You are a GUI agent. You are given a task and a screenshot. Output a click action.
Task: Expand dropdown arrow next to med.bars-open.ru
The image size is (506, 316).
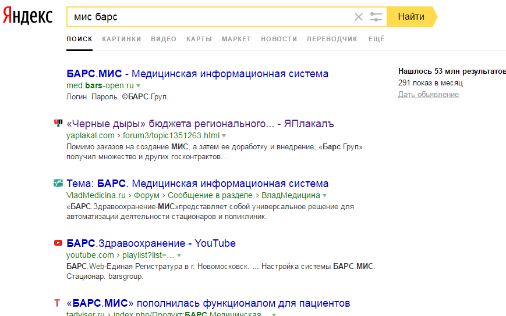139,86
